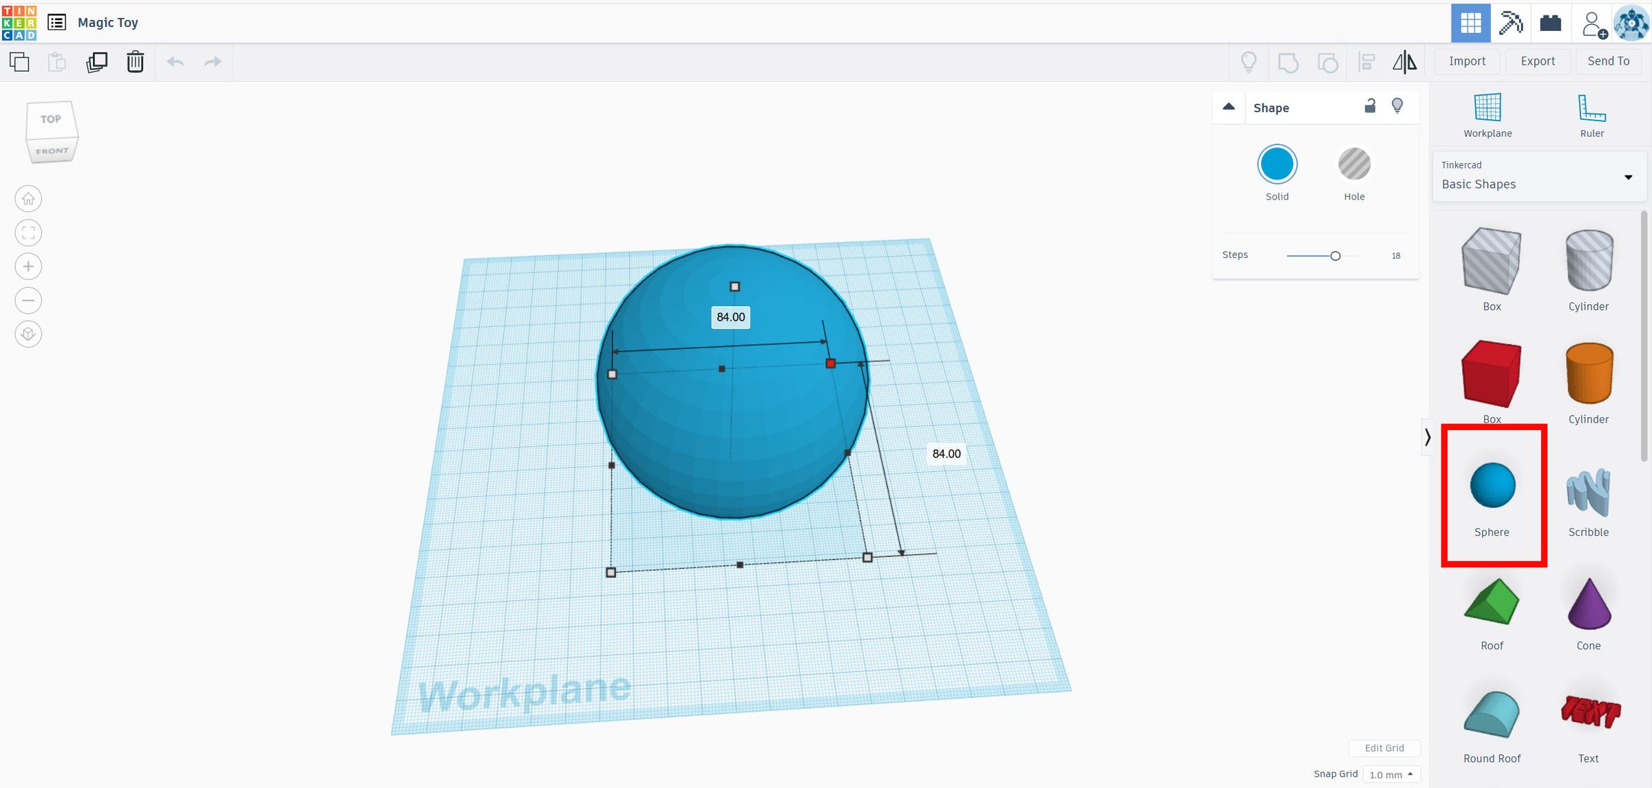Click the Import button
The width and height of the screenshot is (1652, 788).
1467,61
